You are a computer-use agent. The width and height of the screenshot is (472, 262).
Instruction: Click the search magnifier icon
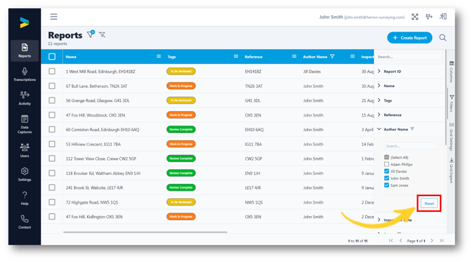[442, 38]
